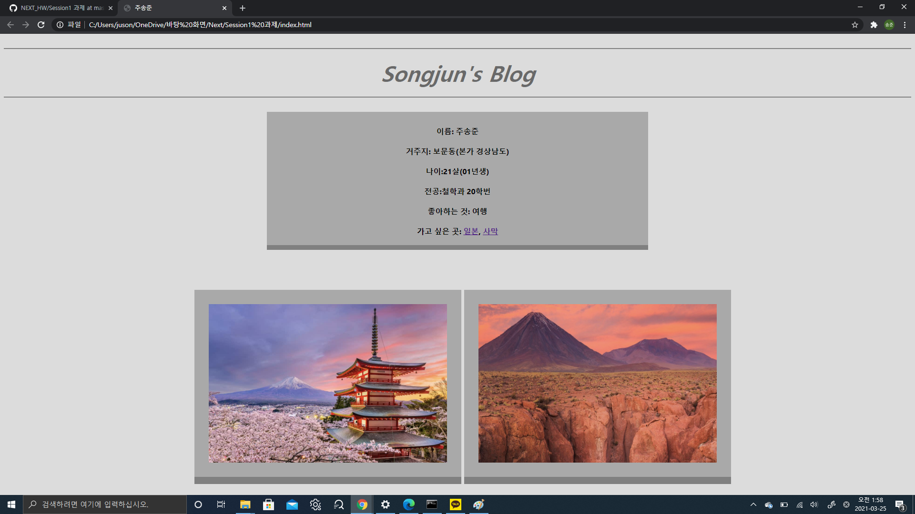Viewport: 915px width, 514px height.
Task: Open the Chrome three-dot menu
Action: pyautogui.click(x=905, y=25)
